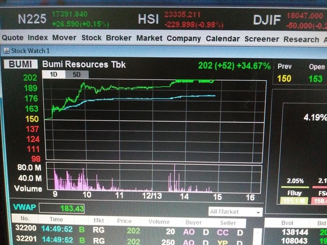This screenshot has width=327, height=245.
Task: Click the Volume column header
Action: click(x=159, y=222)
